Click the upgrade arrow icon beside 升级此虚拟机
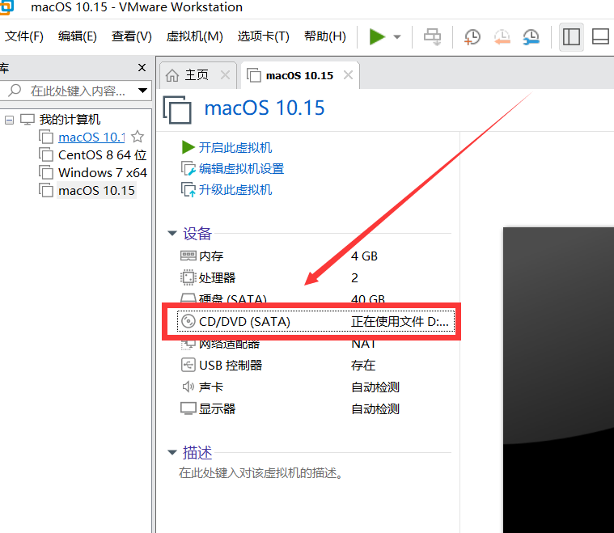 [x=188, y=190]
